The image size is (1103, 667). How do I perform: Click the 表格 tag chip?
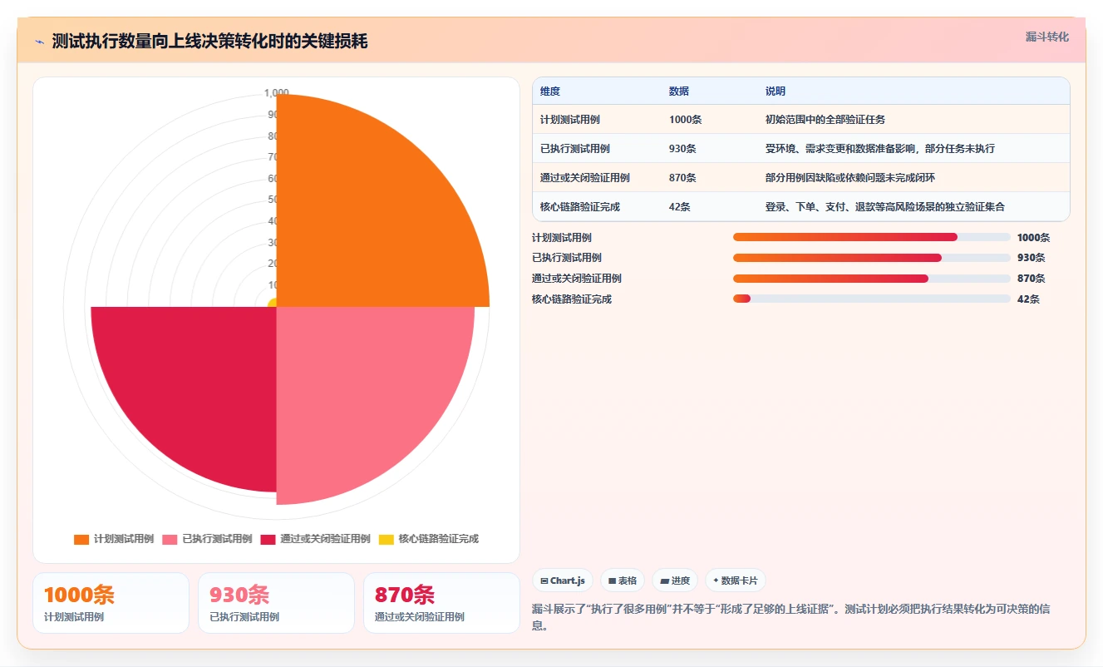pos(623,581)
